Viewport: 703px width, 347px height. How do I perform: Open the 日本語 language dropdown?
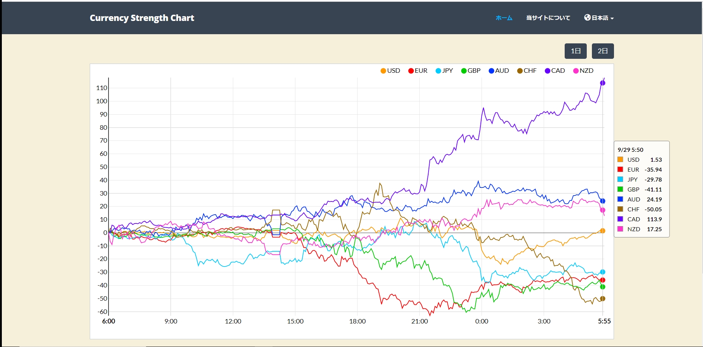point(599,18)
